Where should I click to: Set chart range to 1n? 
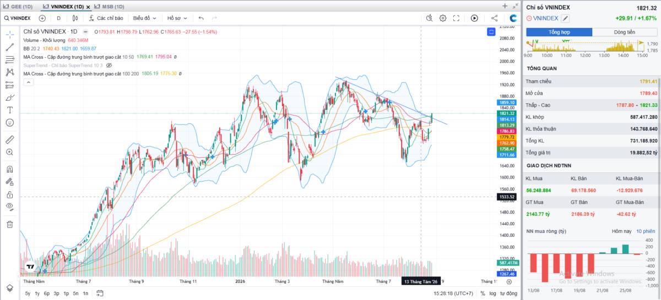tap(85, 293)
